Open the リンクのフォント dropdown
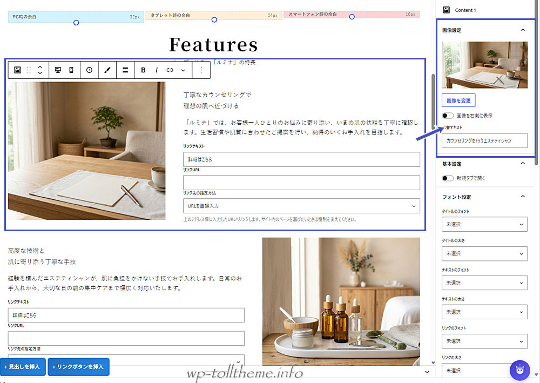540x383 pixels. (484, 341)
